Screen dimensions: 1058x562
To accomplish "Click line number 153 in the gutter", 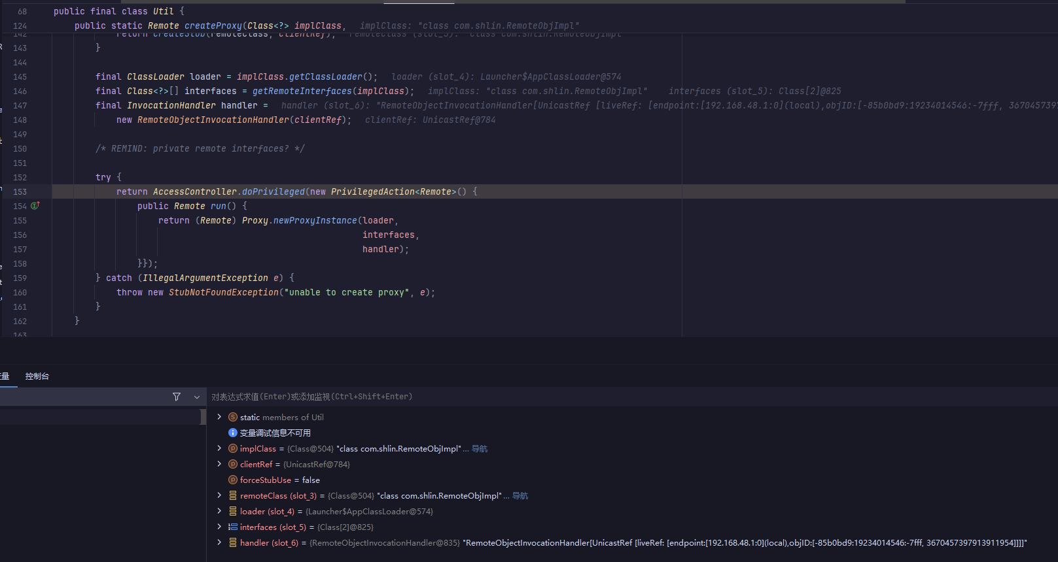I will [20, 191].
